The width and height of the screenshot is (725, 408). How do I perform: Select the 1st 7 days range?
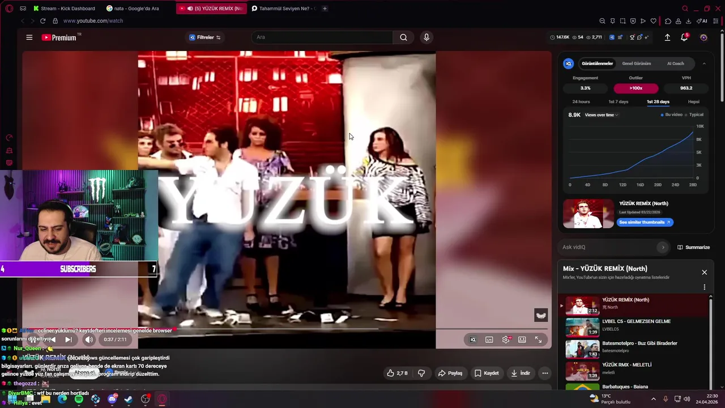click(x=618, y=101)
